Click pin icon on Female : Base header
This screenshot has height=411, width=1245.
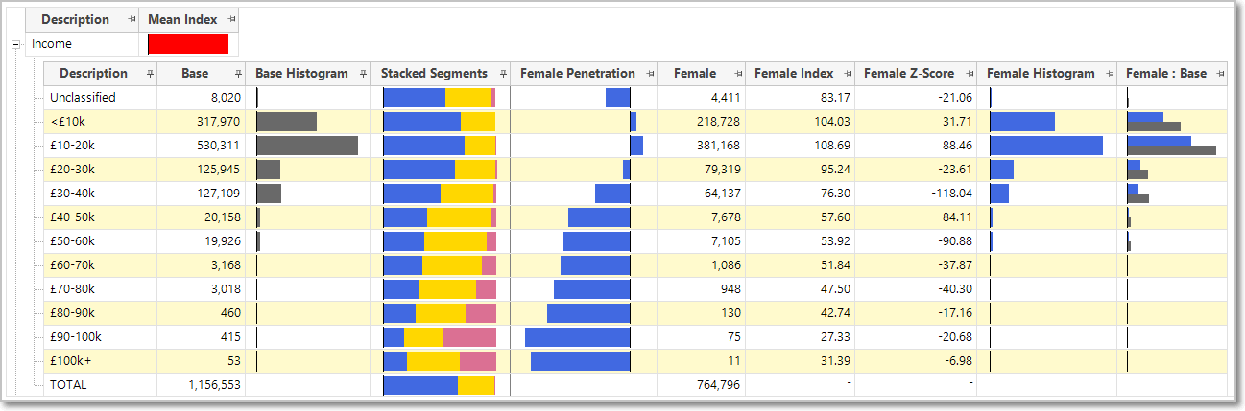click(1220, 74)
